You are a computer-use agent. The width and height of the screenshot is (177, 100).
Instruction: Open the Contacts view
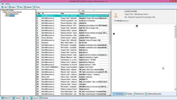[17, 98]
